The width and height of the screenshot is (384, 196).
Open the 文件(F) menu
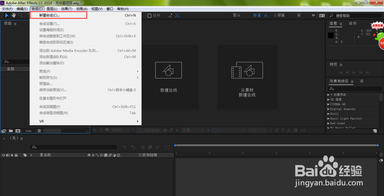coord(7,9)
